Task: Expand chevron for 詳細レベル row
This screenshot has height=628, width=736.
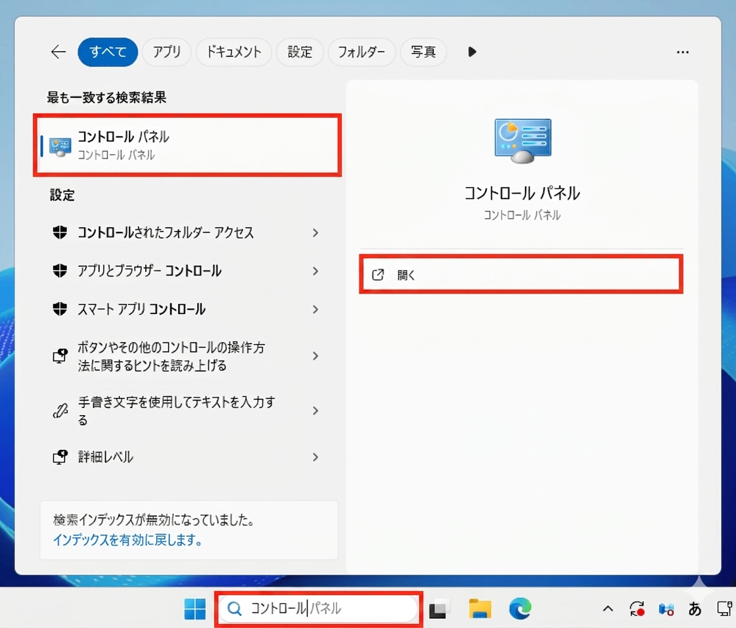Action: pos(315,457)
